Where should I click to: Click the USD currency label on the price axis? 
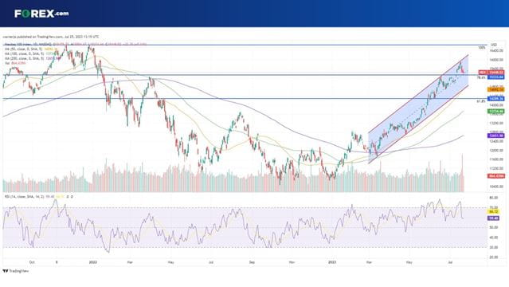click(x=493, y=45)
